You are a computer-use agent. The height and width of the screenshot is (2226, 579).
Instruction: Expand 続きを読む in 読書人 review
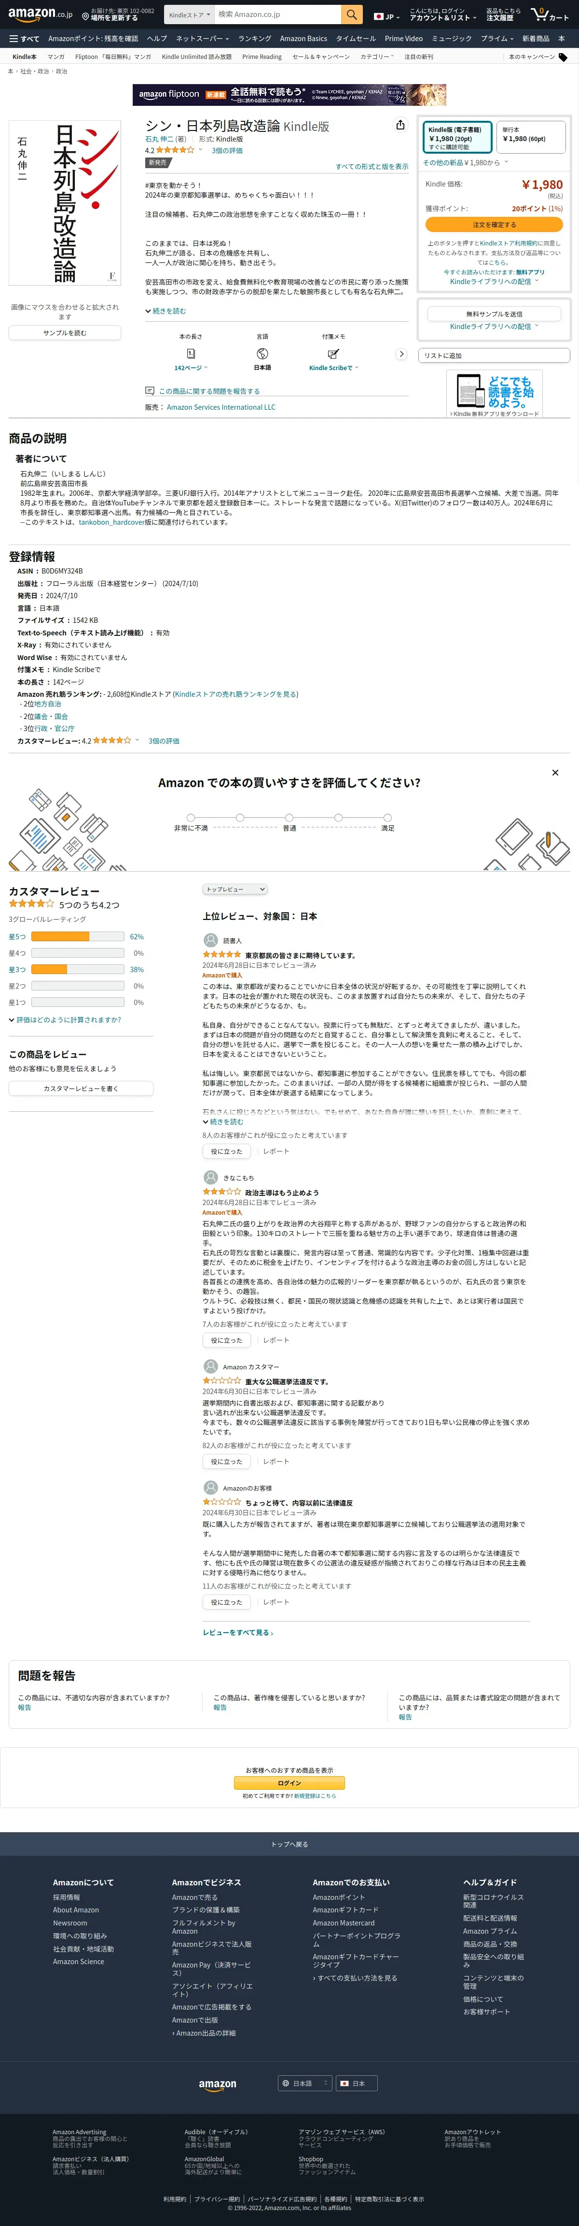222,1121
